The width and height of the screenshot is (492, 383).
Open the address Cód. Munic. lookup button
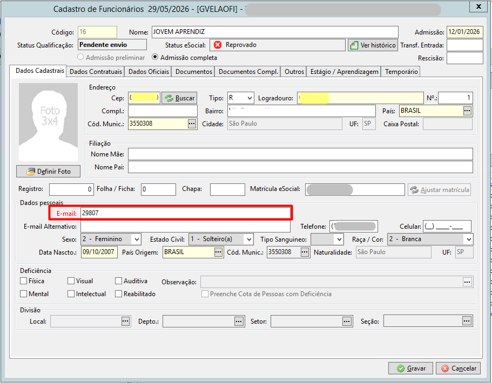192,124
